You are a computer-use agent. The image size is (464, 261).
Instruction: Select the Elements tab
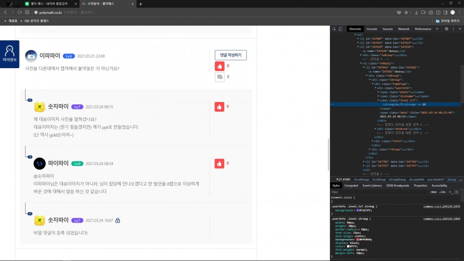pyautogui.click(x=355, y=29)
